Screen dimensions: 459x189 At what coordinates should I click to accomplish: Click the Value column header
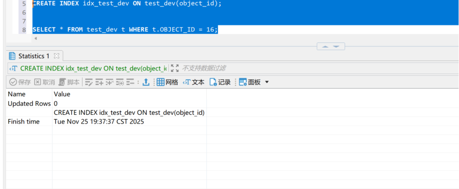tap(62, 94)
